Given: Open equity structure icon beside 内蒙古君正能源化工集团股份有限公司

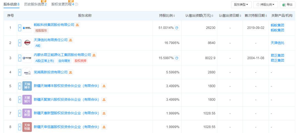Looking at the screenshot, I should (x=94, y=55).
